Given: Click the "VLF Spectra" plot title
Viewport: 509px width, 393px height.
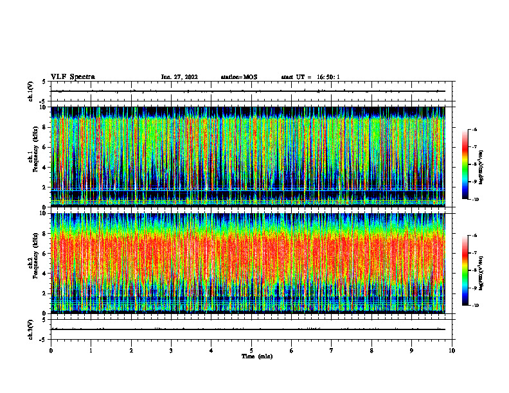Looking at the screenshot, I should click(x=73, y=77).
